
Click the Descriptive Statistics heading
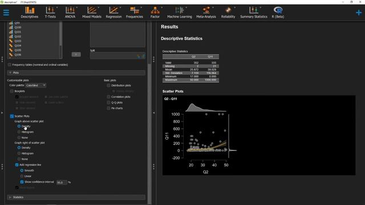tap(181, 39)
